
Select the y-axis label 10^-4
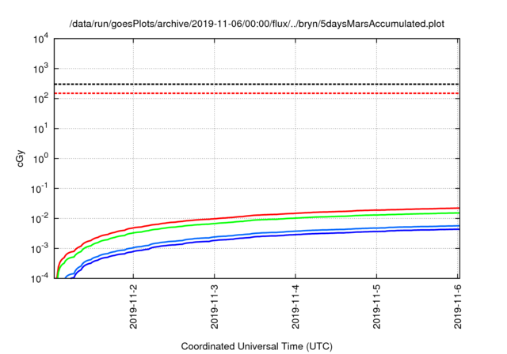tap(40, 278)
